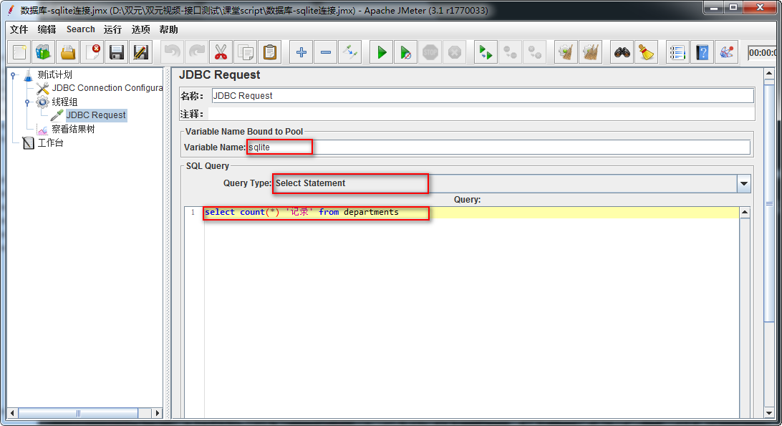Click the New test plan icon
This screenshot has height=426, width=782.
pyautogui.click(x=19, y=52)
